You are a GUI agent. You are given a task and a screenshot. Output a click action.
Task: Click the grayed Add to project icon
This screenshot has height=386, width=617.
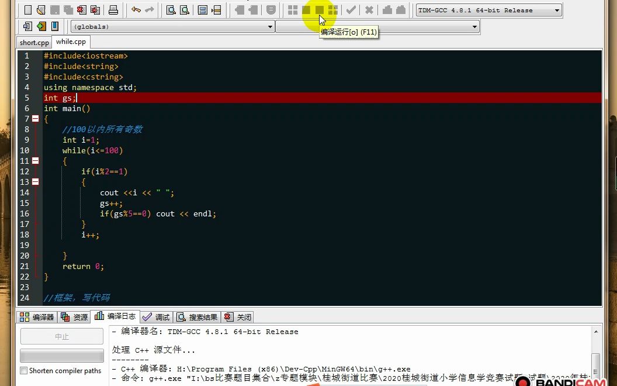[x=239, y=10]
